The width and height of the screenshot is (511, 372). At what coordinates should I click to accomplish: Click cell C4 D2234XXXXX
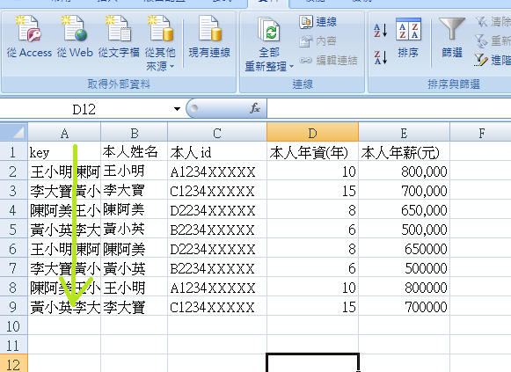click(x=217, y=210)
